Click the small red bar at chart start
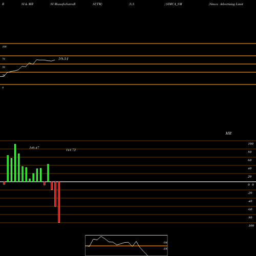This screenshot has width=256, height=256. (x=4, y=183)
